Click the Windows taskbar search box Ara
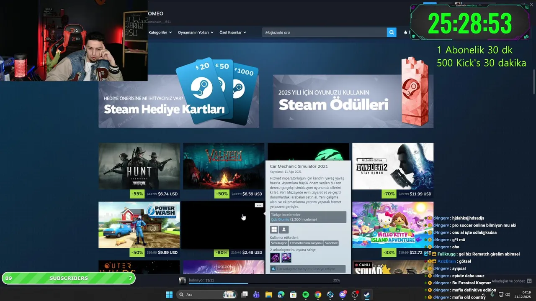This screenshot has width=536, height=301. [208, 295]
